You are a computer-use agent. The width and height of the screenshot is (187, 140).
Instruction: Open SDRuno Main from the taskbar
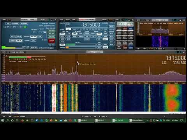tap(137, 121)
